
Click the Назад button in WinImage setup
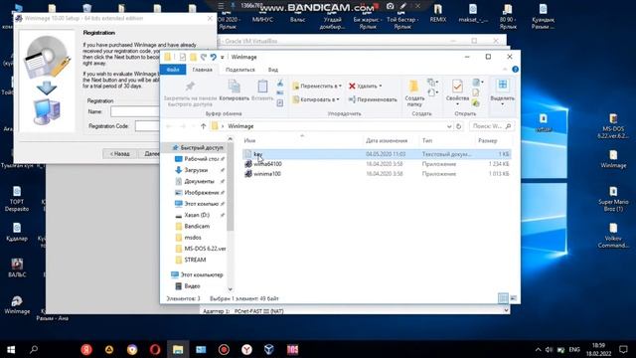(119, 154)
